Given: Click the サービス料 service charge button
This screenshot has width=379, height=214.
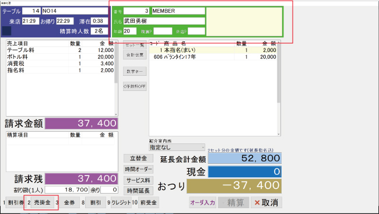Looking at the screenshot, I should tap(139, 180).
